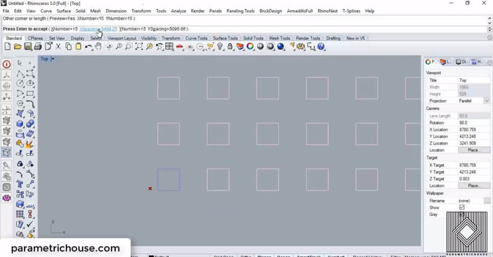Click the Open folder icon
493x257 pixels.
point(17,47)
